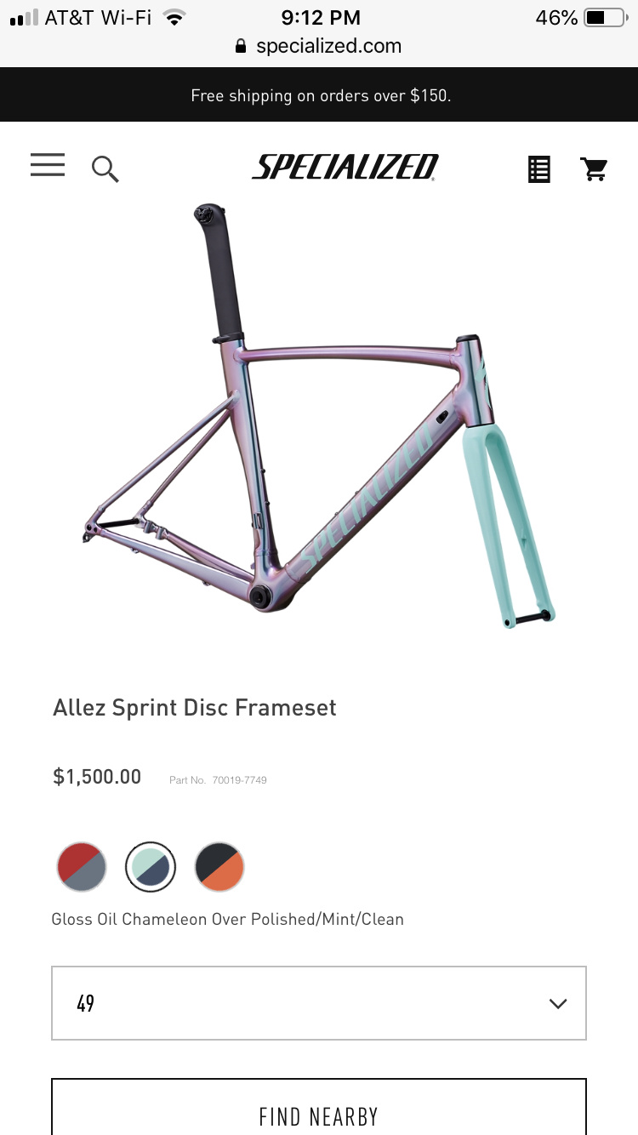Image resolution: width=638 pixels, height=1135 pixels.
Task: Select the red and gray color option
Action: (82, 867)
